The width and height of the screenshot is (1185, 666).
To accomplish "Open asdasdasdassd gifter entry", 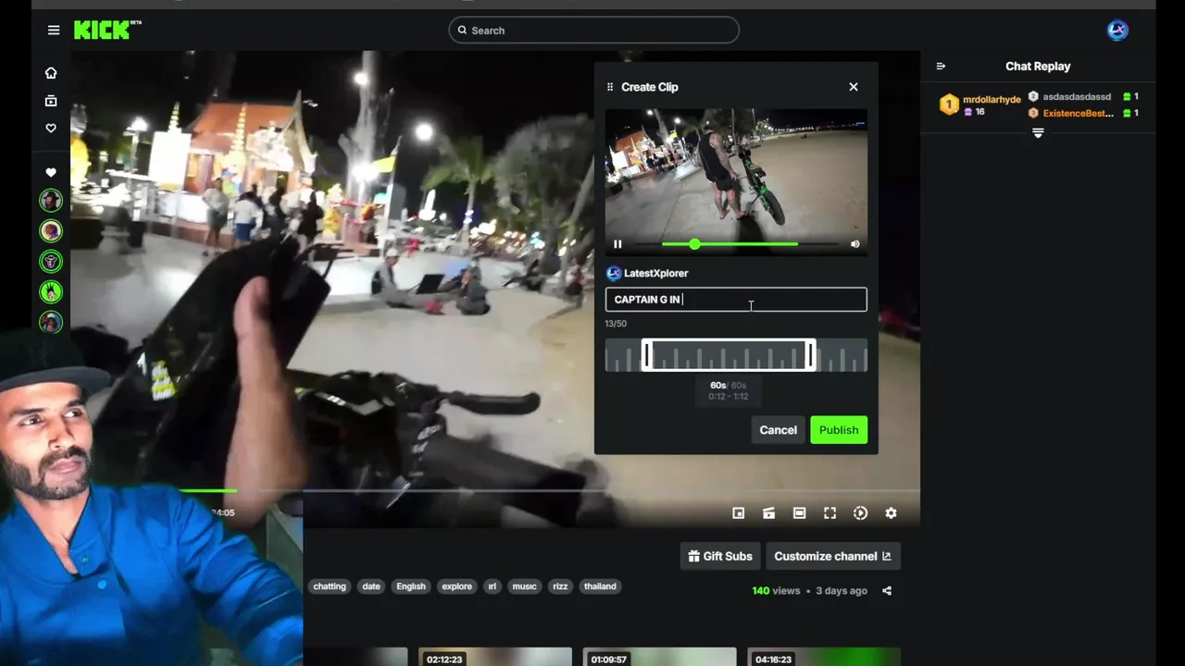I will click(1083, 96).
